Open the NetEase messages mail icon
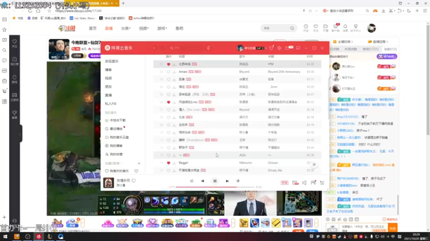This screenshot has height=241, width=430. click(x=287, y=48)
